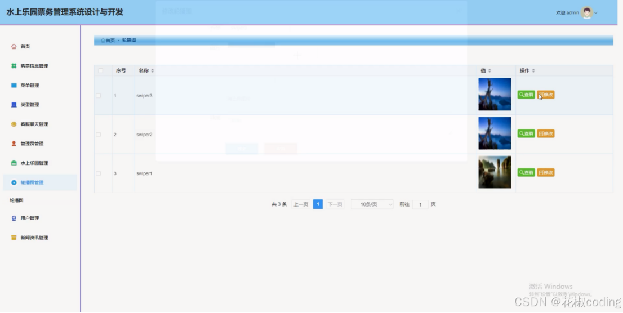Expand the admin user dropdown arrow
The image size is (623, 313).
(595, 13)
